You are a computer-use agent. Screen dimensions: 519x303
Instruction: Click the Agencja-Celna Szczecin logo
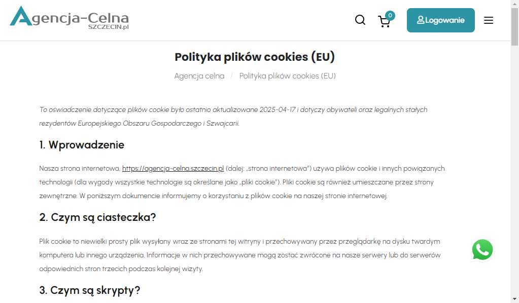pyautogui.click(x=69, y=18)
